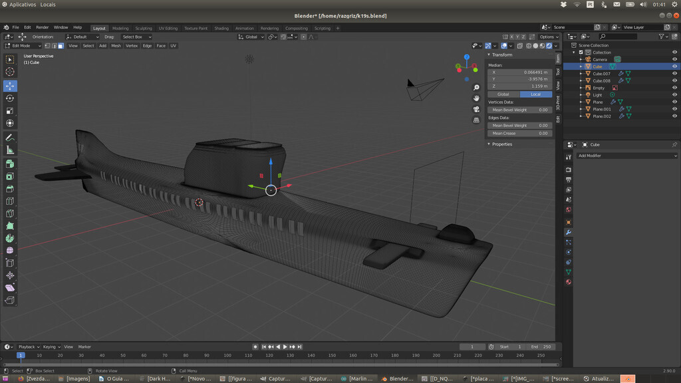Click the Mean Crease value slider
Screen dimensions: 681x383
pyautogui.click(x=519, y=133)
